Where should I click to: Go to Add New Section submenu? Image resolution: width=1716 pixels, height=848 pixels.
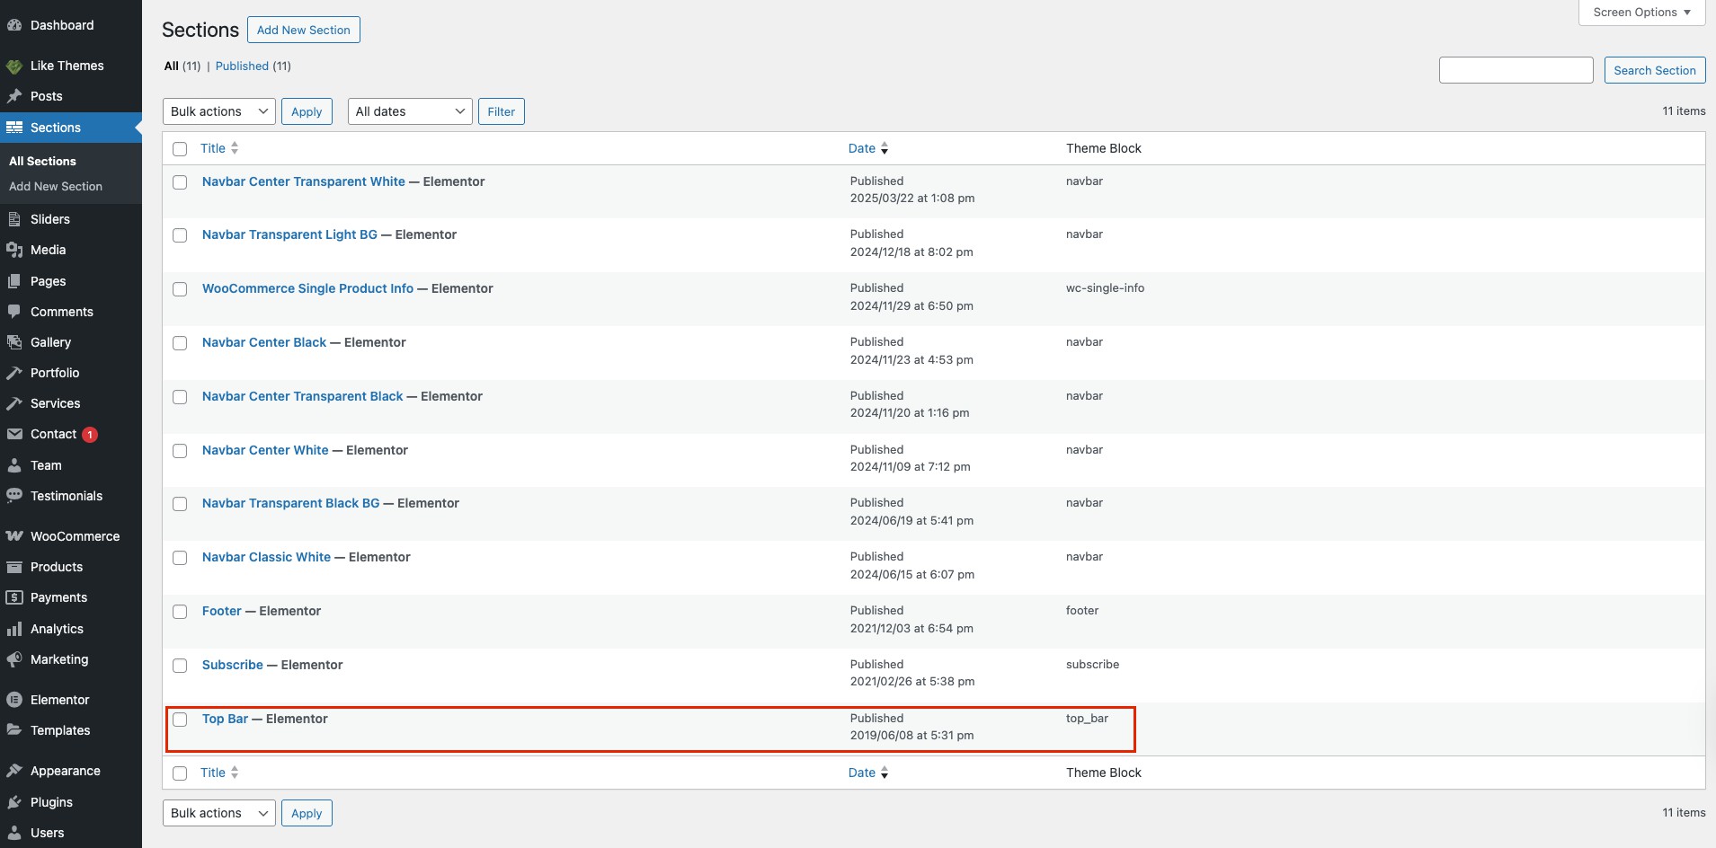56,186
